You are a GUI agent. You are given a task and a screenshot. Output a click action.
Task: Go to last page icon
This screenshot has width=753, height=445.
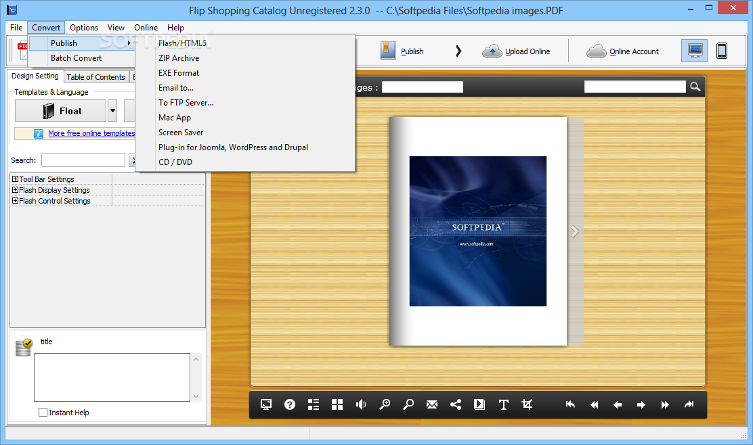coord(689,404)
